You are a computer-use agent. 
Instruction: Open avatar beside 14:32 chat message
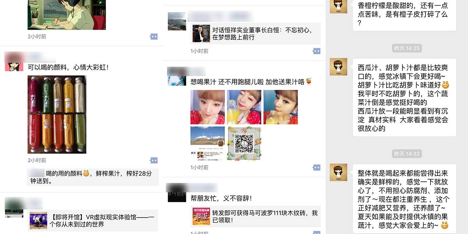point(339,172)
